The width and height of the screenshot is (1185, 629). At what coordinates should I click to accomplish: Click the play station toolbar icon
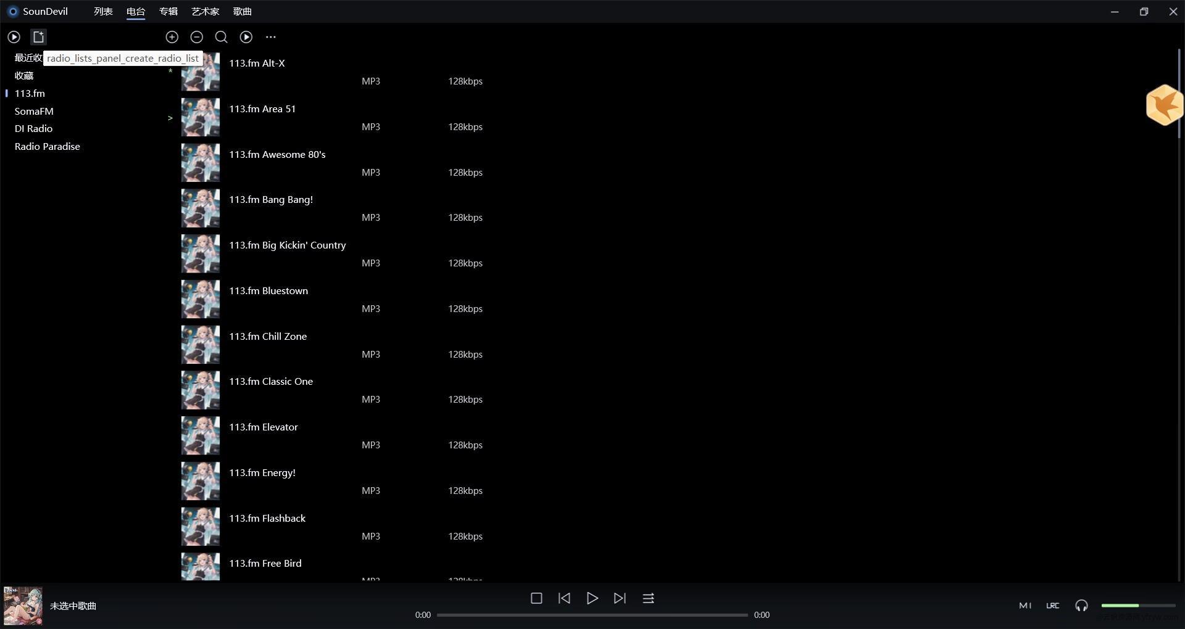(246, 37)
